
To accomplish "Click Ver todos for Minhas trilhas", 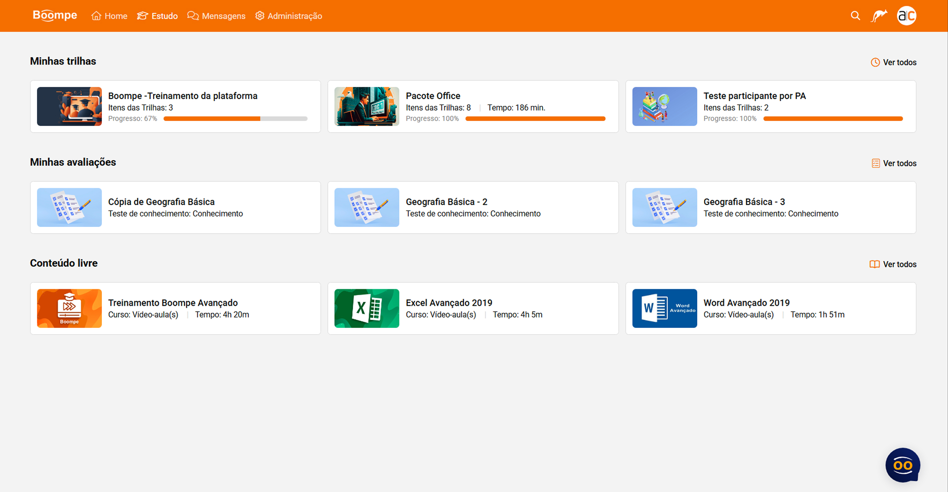I will pyautogui.click(x=894, y=63).
